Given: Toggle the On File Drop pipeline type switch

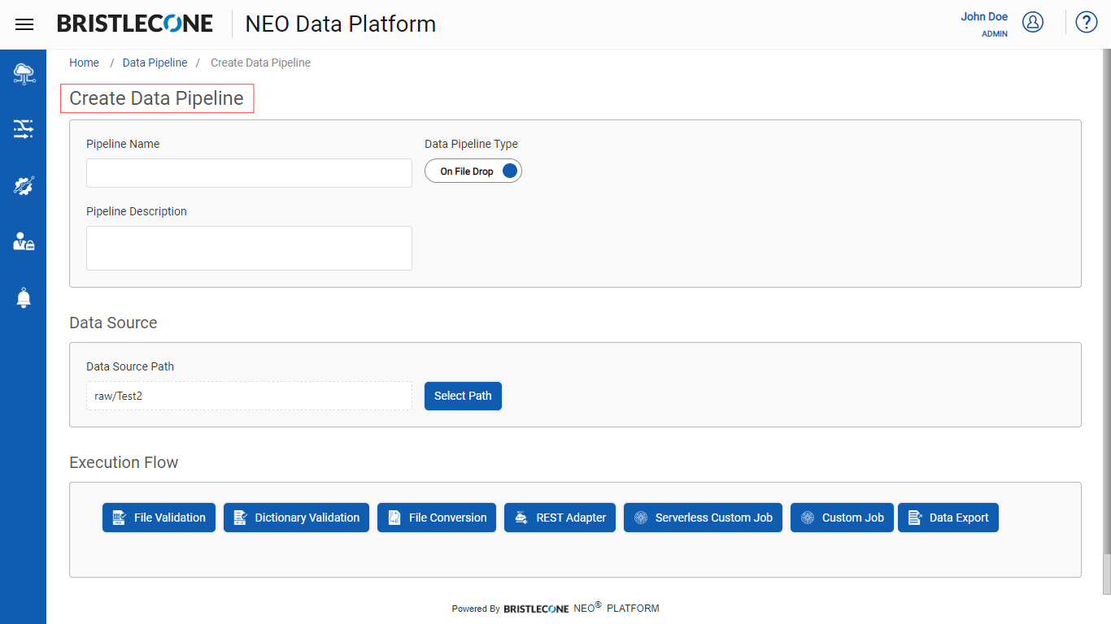Looking at the screenshot, I should coord(473,171).
